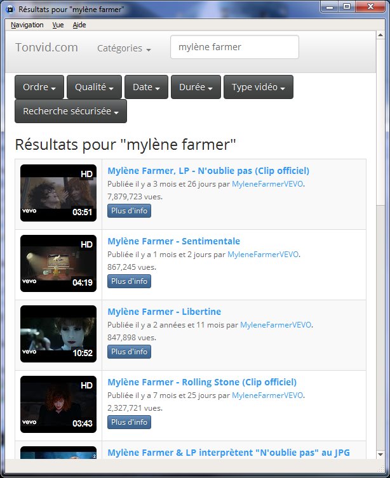
Task: Click the 10:52 duration badge
Action: [83, 353]
